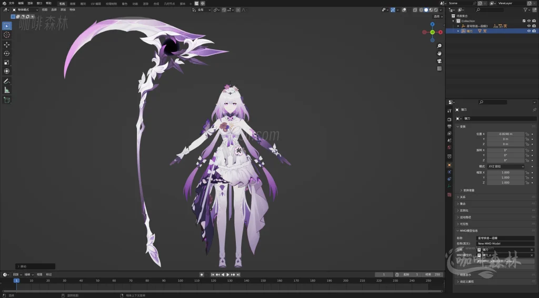Open the Object Constraints properties tab
This screenshot has width=539, height=298.
[x=450, y=179]
